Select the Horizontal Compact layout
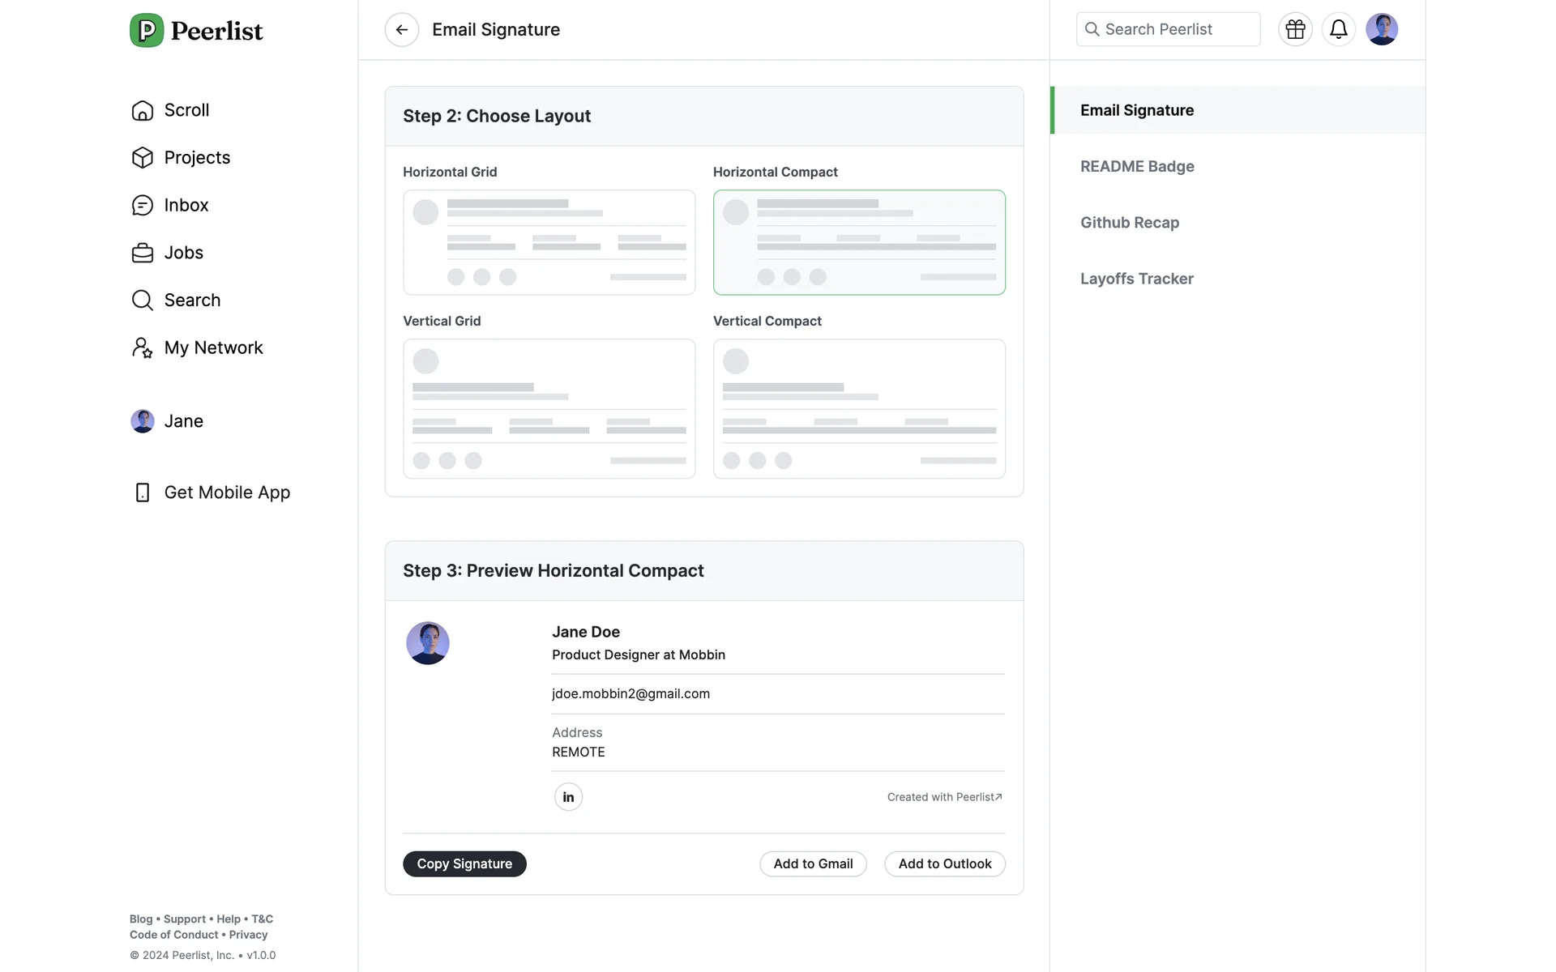 859,242
